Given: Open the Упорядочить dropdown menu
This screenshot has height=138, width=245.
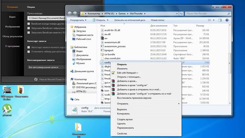Looking at the screenshot, I should pyautogui.click(x=78, y=20).
